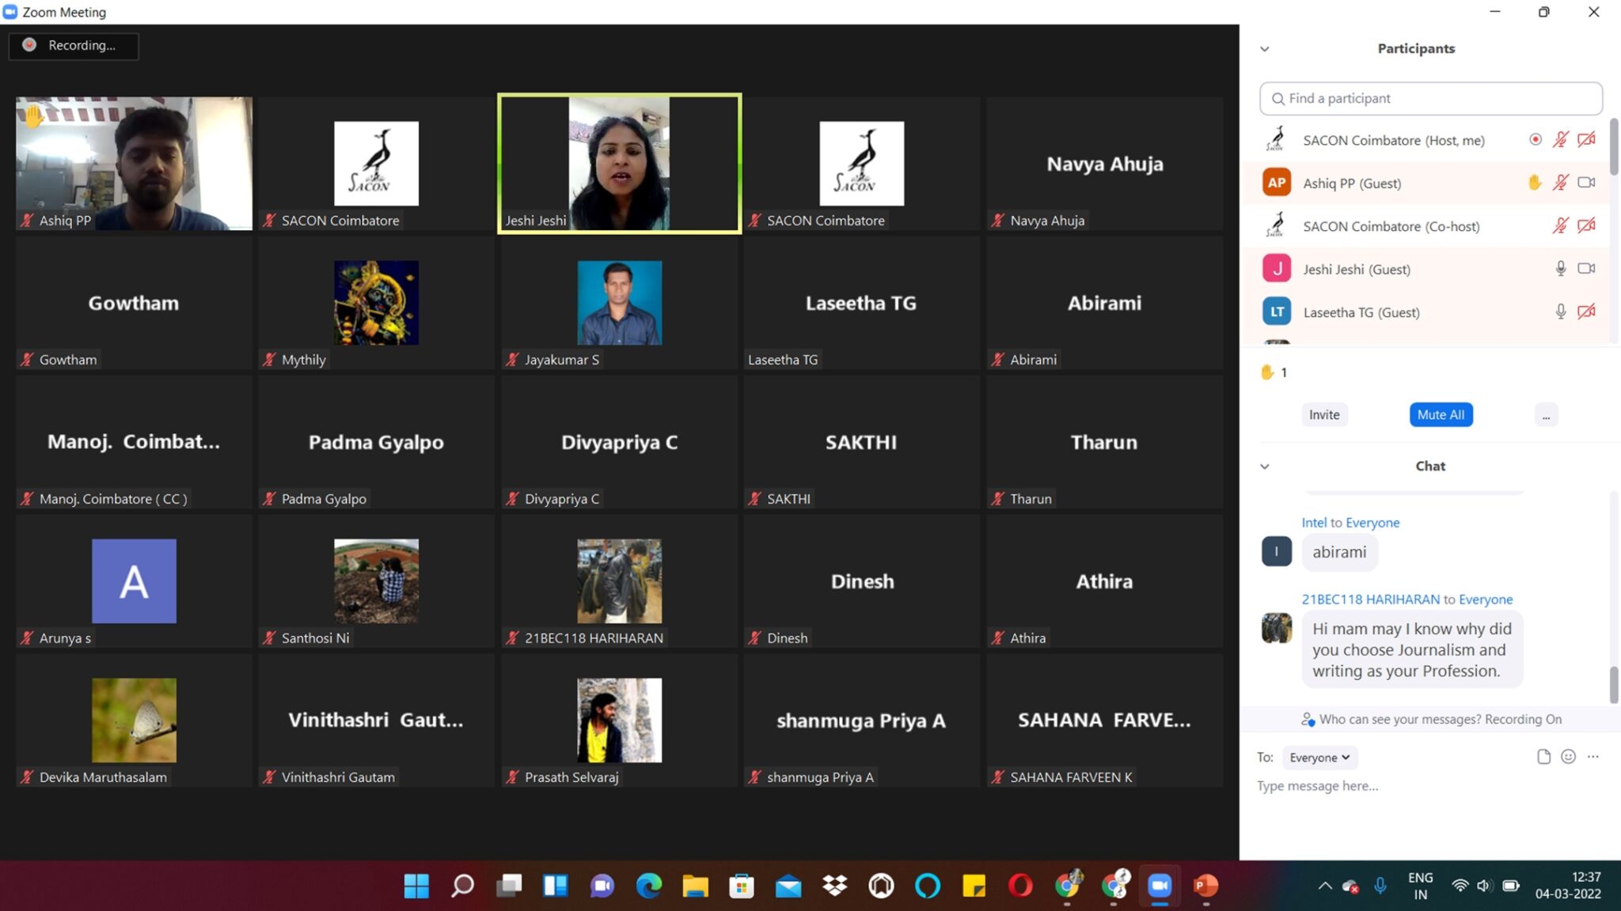Viewport: 1621px width, 911px height.
Task: Click 'Intel' sender name in chat
Action: pyautogui.click(x=1314, y=523)
